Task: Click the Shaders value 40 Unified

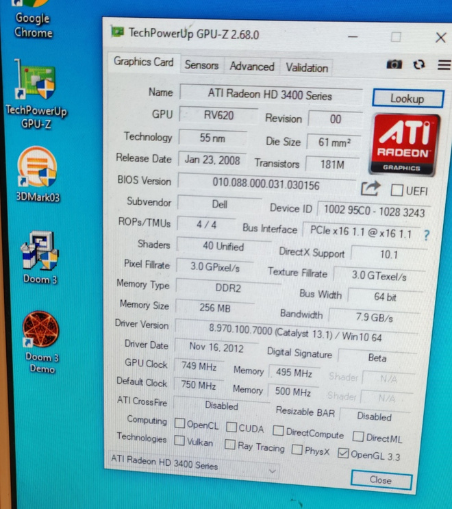Action: pyautogui.click(x=223, y=247)
